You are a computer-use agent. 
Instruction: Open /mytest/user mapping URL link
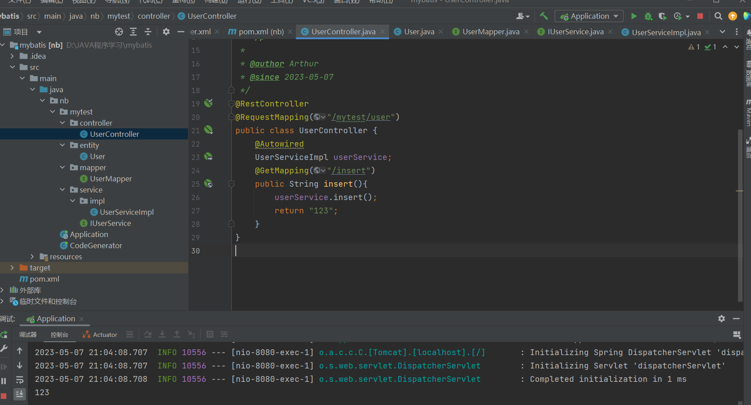(361, 117)
